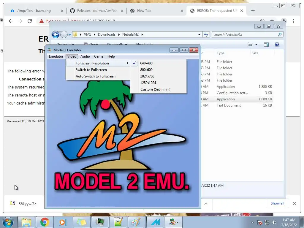The height and width of the screenshot is (228, 304).
Task: Reload the Chrome page
Action: click(x=29, y=21)
